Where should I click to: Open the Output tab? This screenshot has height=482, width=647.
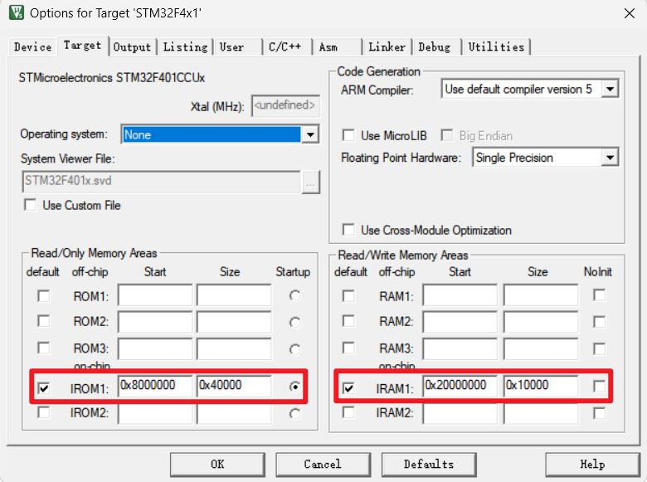(132, 46)
